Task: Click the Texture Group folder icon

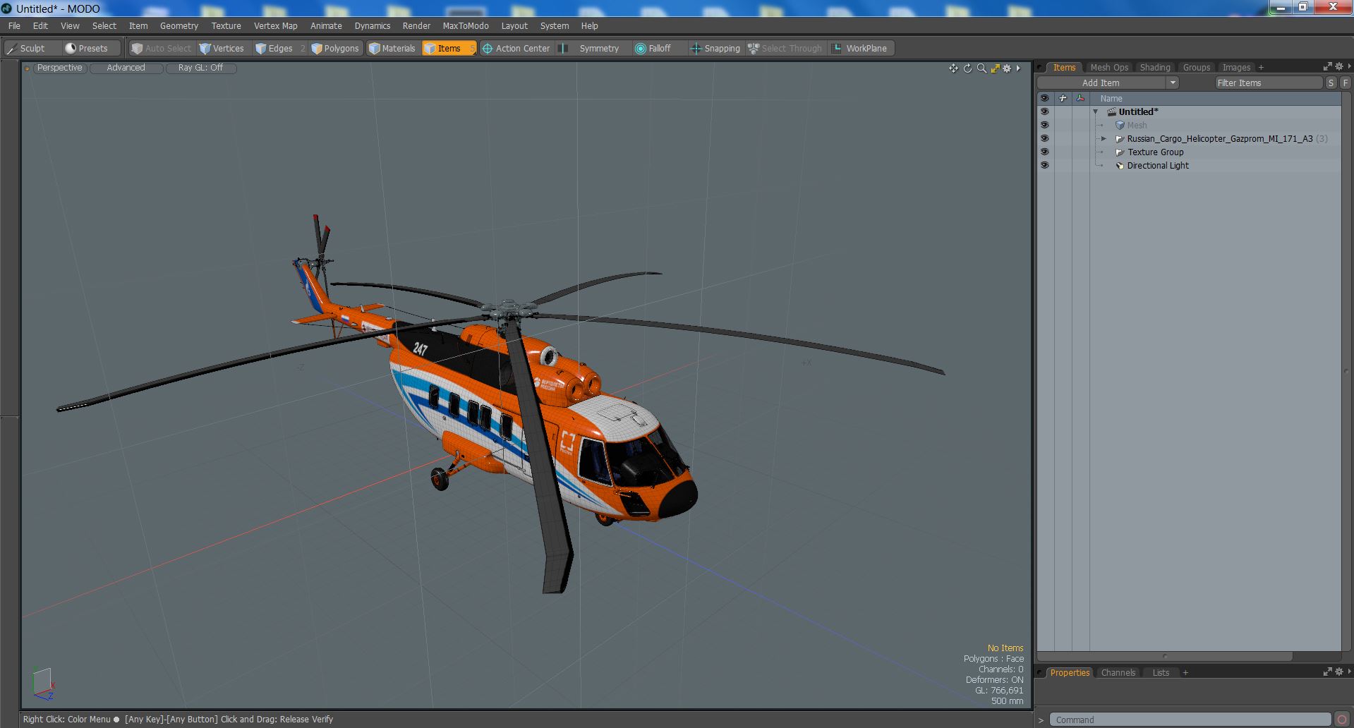Action: point(1120,152)
